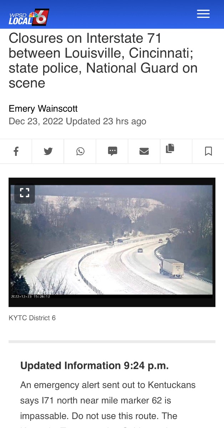The width and height of the screenshot is (224, 428).
Task: Tap the Updated Information 9:24 p.m. heading
Action: tap(95, 366)
